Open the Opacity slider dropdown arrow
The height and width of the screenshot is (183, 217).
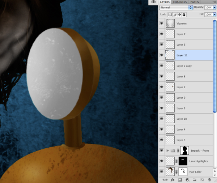click(214, 7)
